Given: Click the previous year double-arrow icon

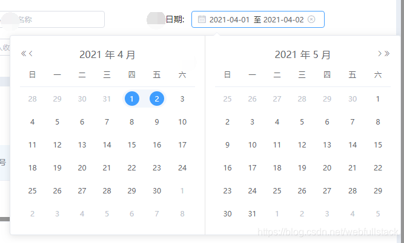Looking at the screenshot, I should coord(24,53).
